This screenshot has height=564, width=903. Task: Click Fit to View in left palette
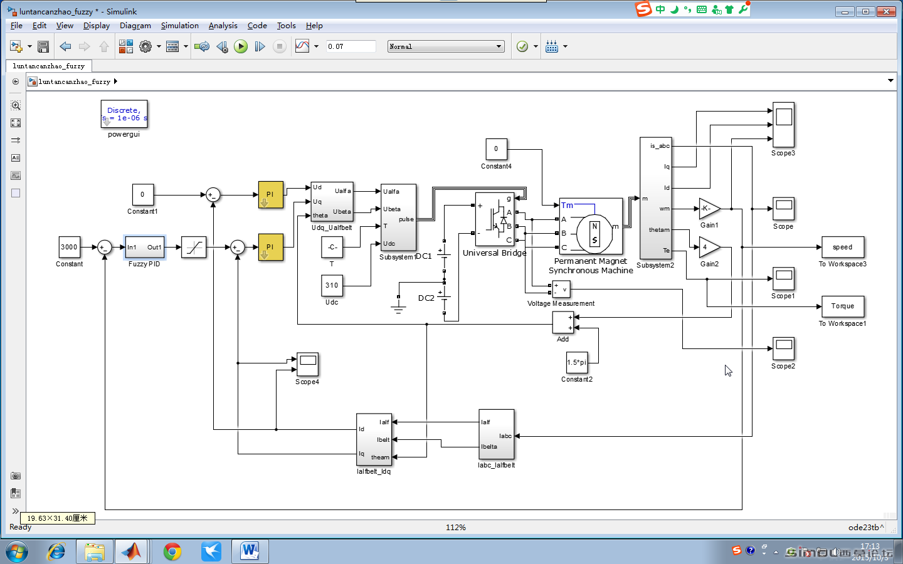[x=16, y=123]
